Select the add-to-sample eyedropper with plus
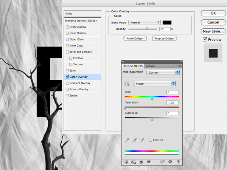 pyautogui.click(x=134, y=140)
